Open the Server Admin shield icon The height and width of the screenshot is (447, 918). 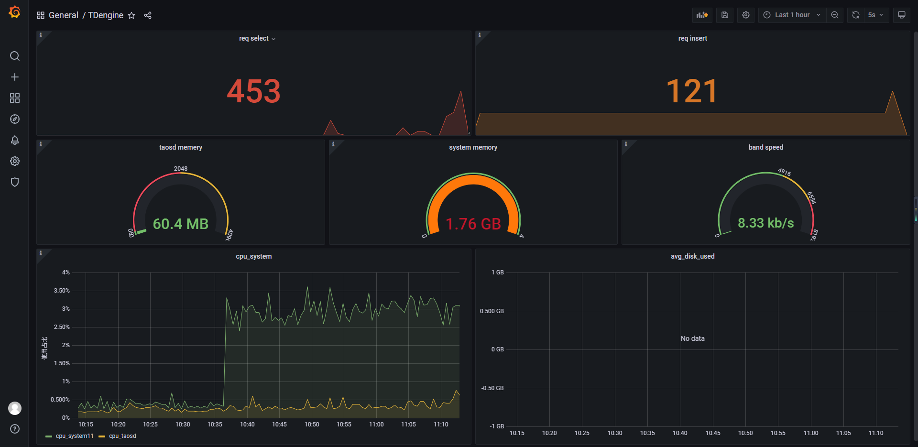coord(15,182)
